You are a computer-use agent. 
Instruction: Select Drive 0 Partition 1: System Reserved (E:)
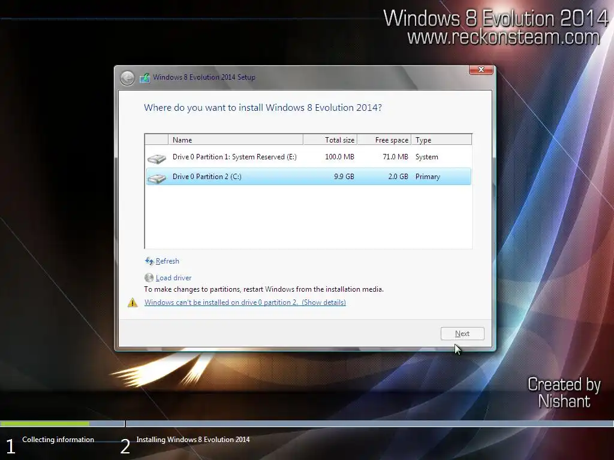tap(309, 157)
